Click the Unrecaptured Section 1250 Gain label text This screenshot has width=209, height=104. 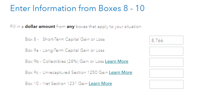75,72
